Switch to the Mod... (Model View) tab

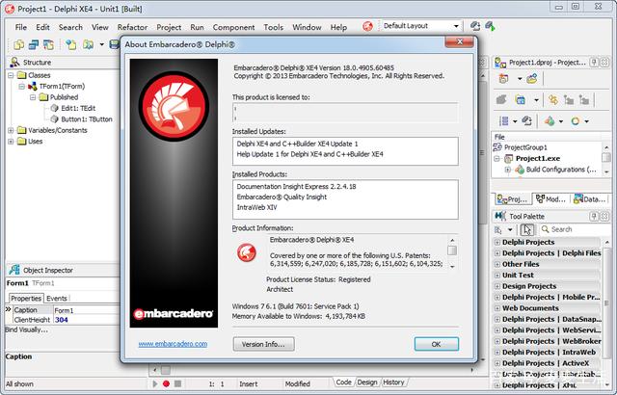[x=550, y=199]
